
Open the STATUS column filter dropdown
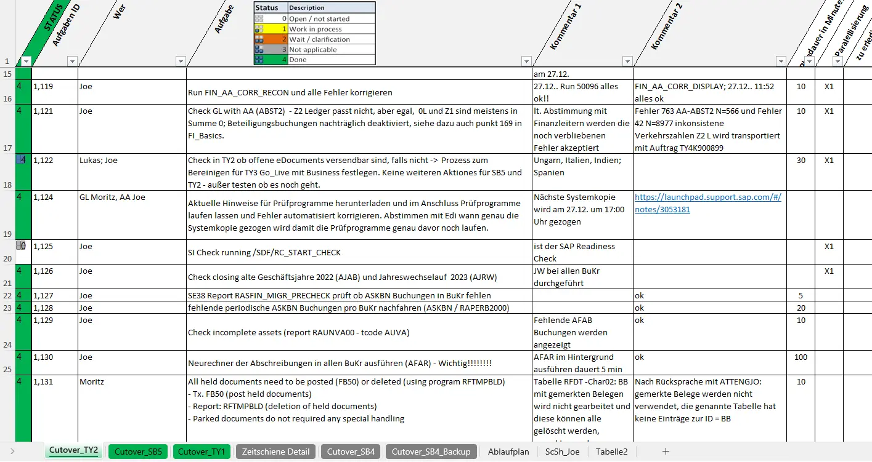(25, 62)
